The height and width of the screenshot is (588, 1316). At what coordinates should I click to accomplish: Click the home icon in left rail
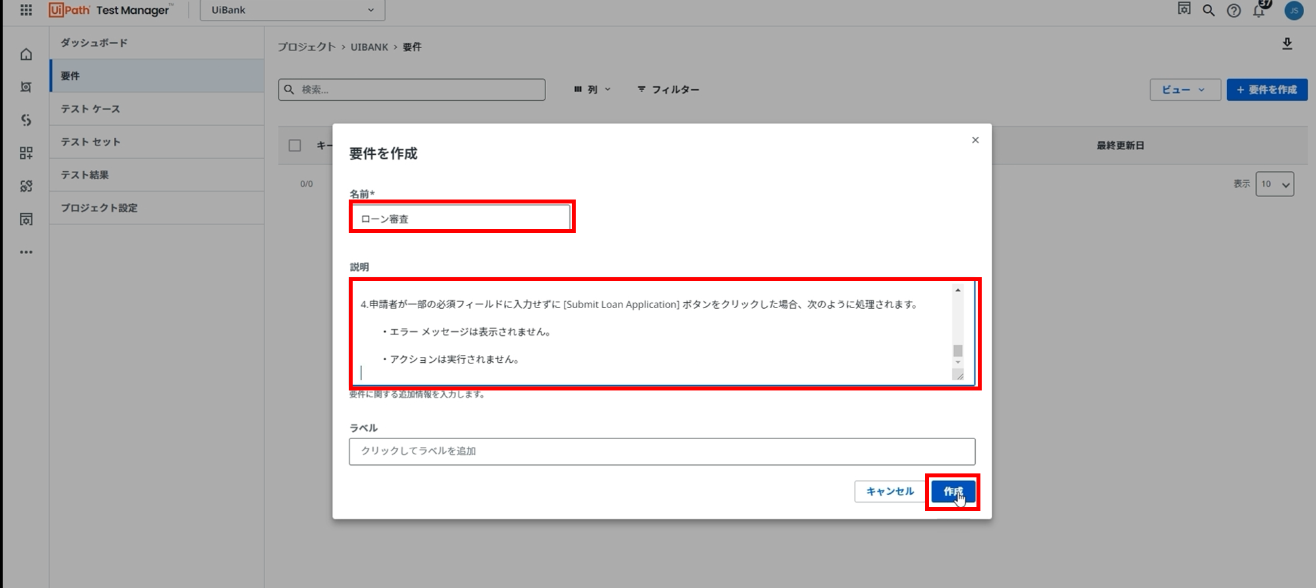[x=26, y=54]
